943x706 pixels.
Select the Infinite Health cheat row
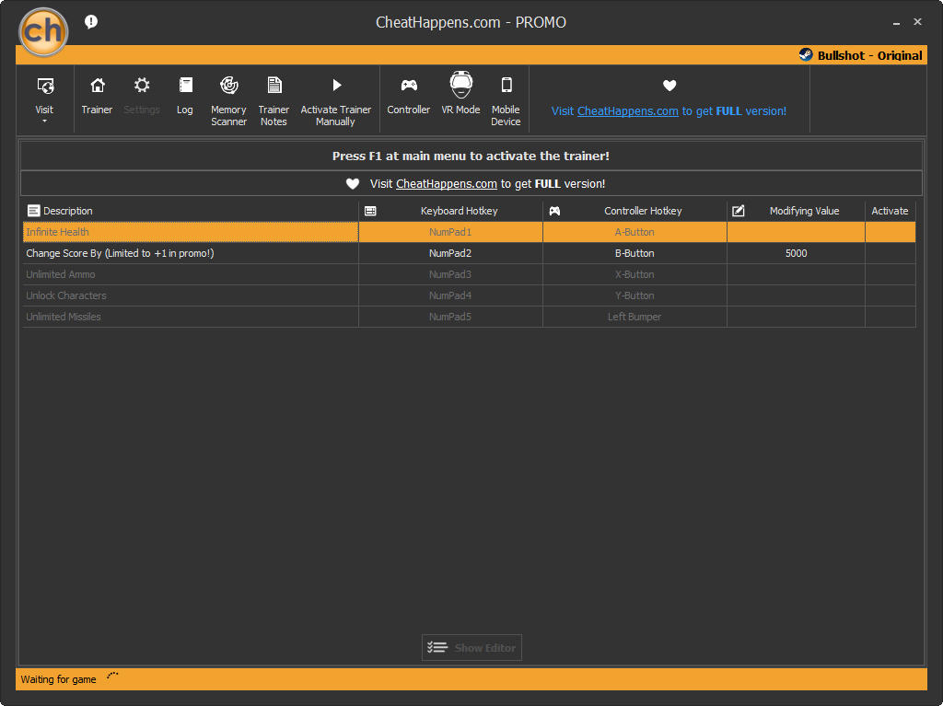[469, 232]
